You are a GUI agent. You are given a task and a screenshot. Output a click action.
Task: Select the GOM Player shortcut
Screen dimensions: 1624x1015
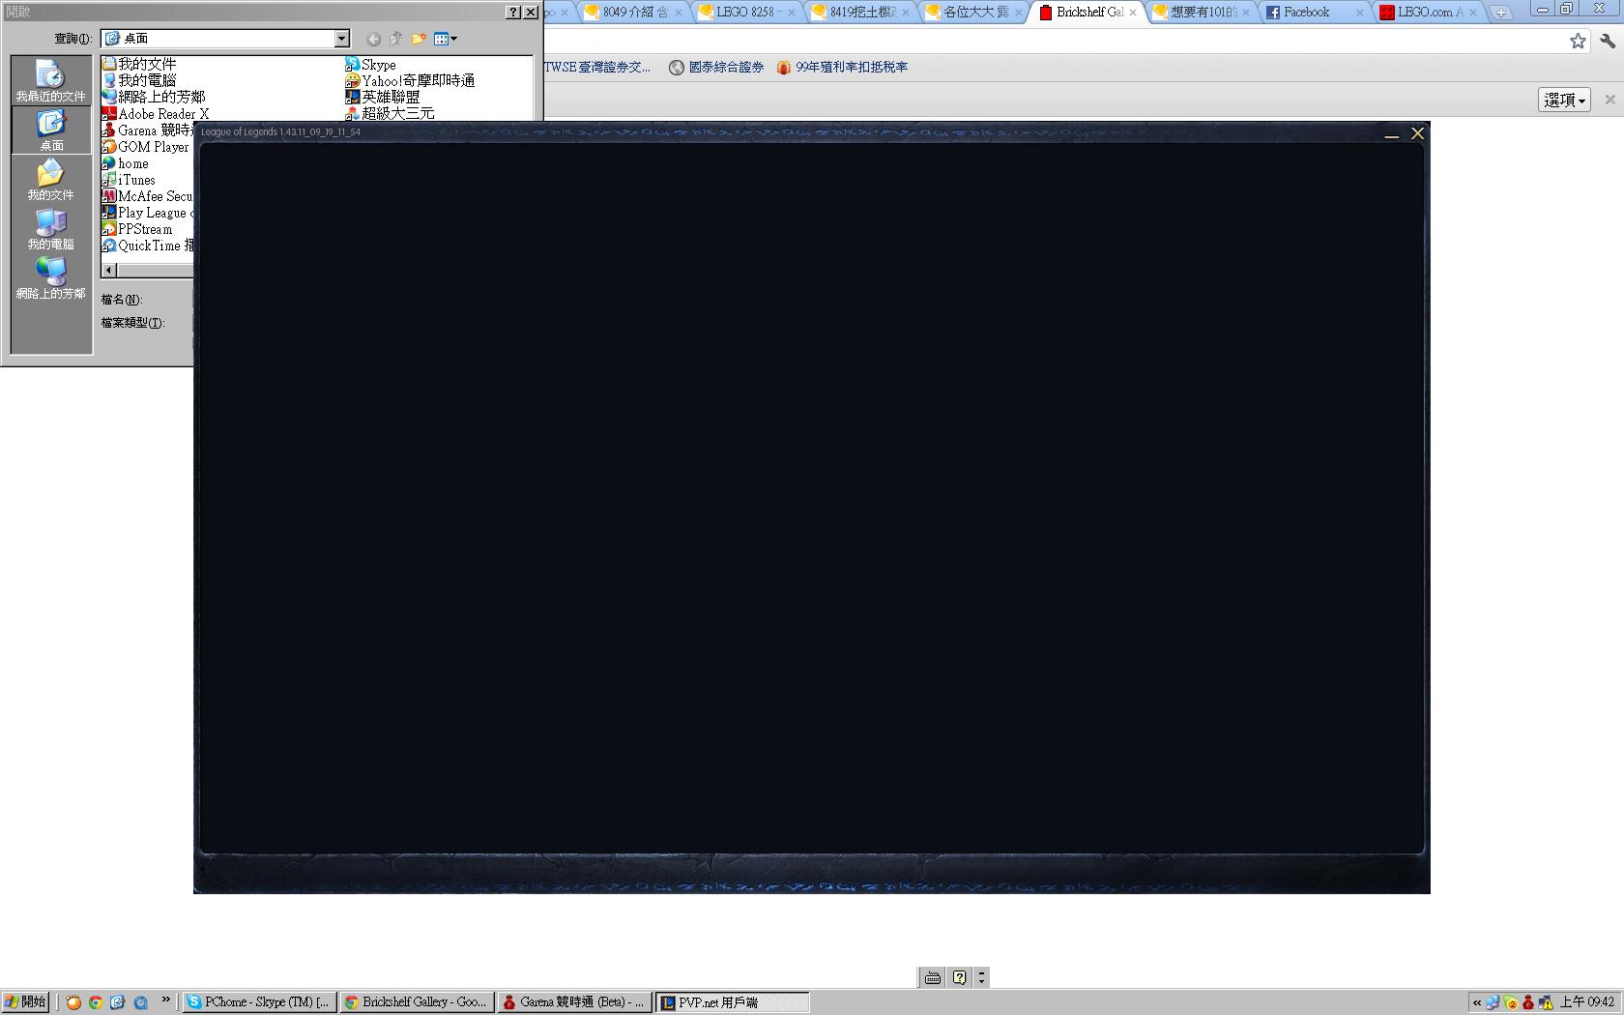[x=145, y=146]
